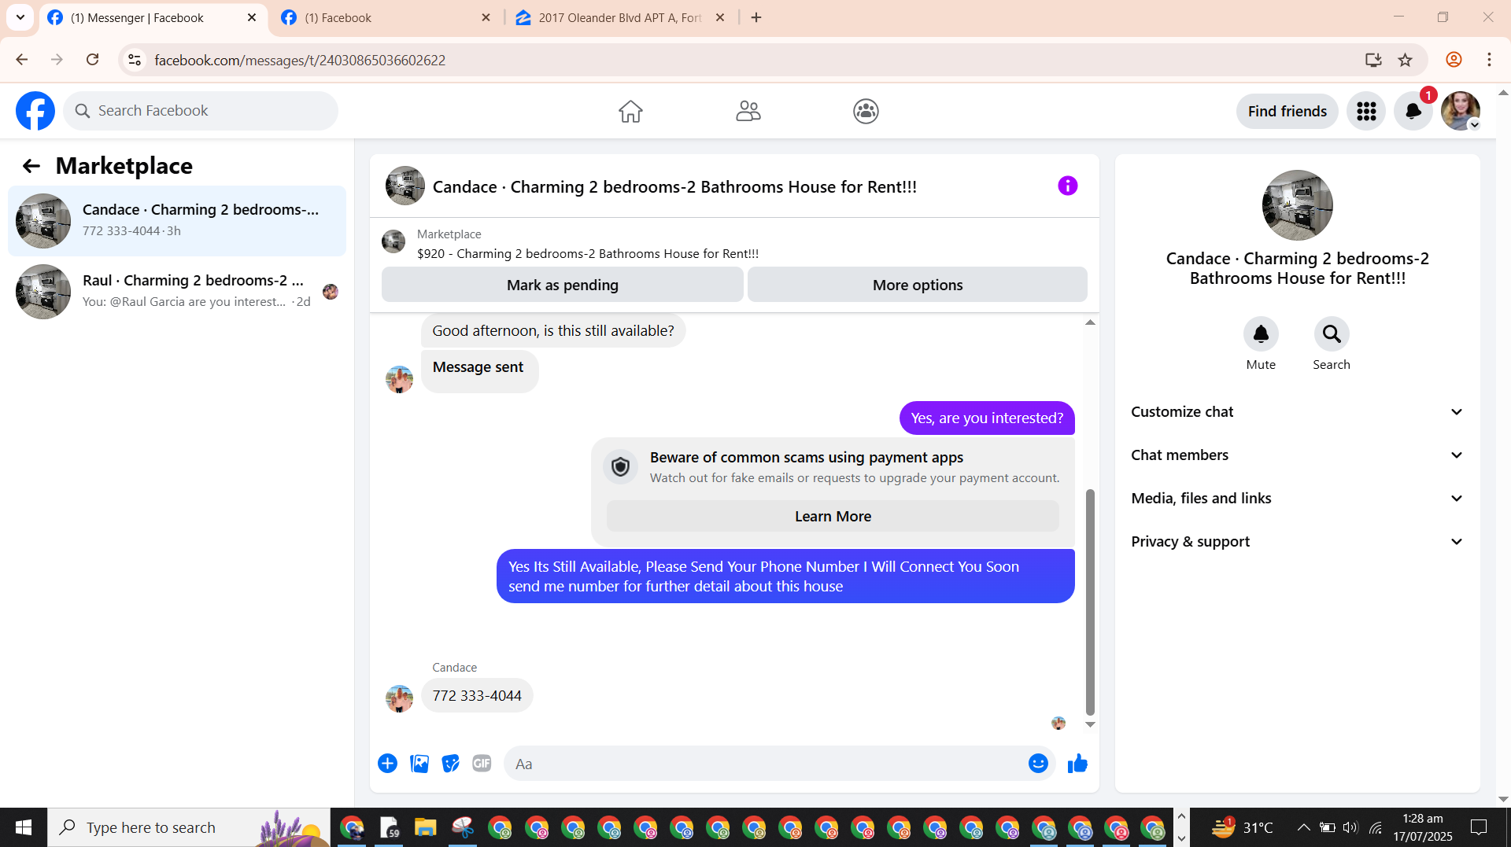Expand the Customize chat section
Screen dimensions: 1511x847
(1298, 412)
